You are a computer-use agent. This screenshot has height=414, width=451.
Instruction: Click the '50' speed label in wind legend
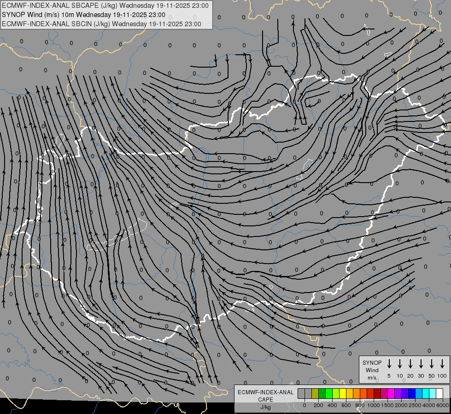tap(432, 376)
